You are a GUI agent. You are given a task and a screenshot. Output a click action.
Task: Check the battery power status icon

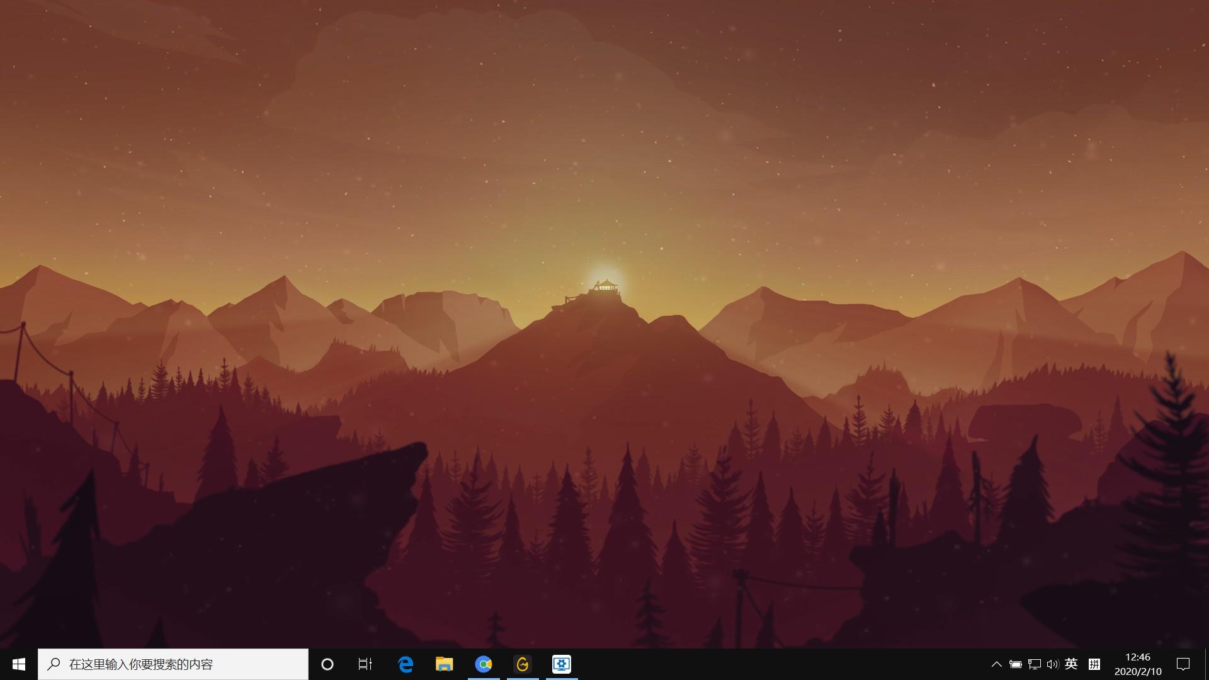1015,664
